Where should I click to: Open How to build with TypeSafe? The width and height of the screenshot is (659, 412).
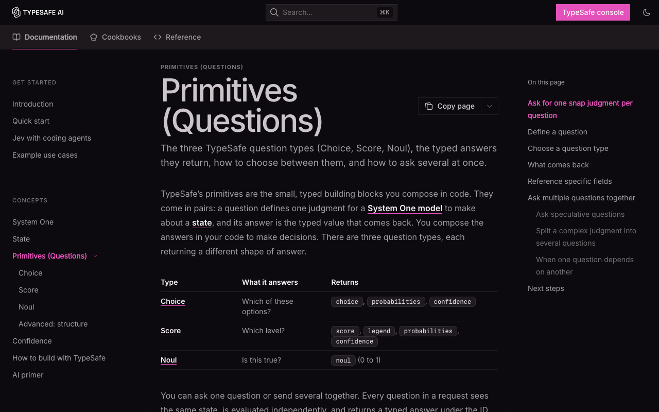pos(59,358)
